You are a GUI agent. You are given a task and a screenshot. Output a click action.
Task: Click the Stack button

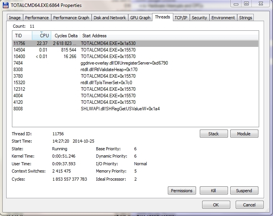[214, 134]
